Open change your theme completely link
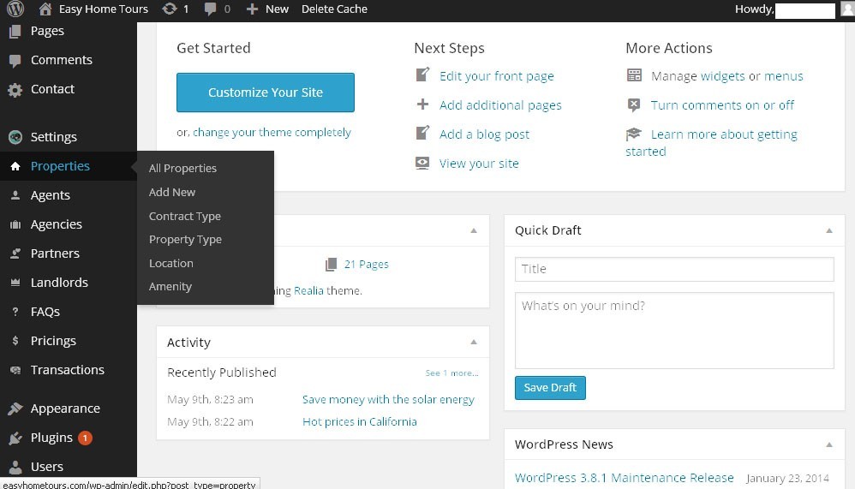 pyautogui.click(x=272, y=133)
